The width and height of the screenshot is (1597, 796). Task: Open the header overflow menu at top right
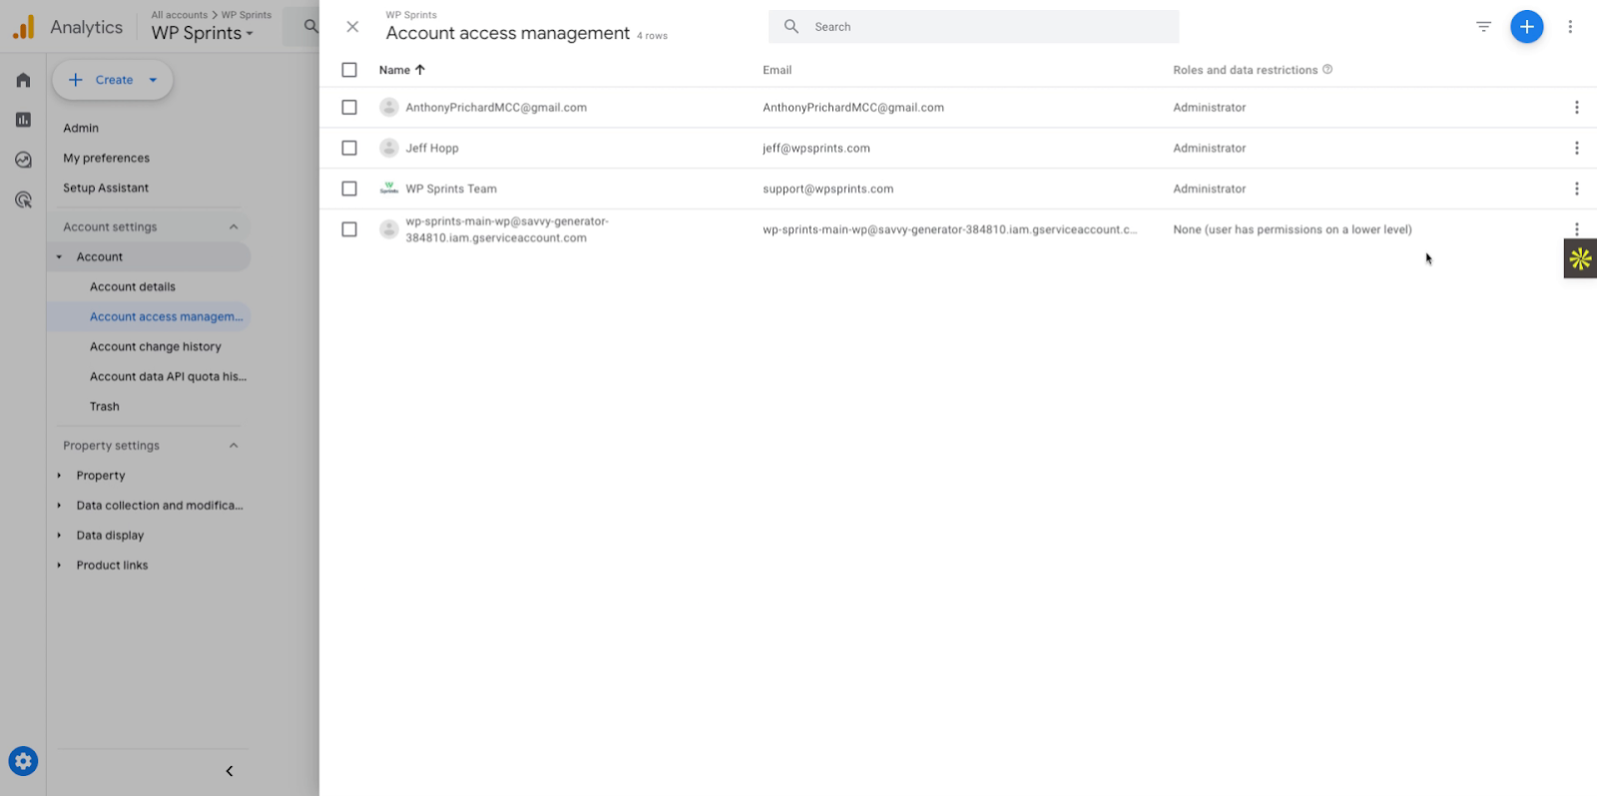(x=1570, y=27)
